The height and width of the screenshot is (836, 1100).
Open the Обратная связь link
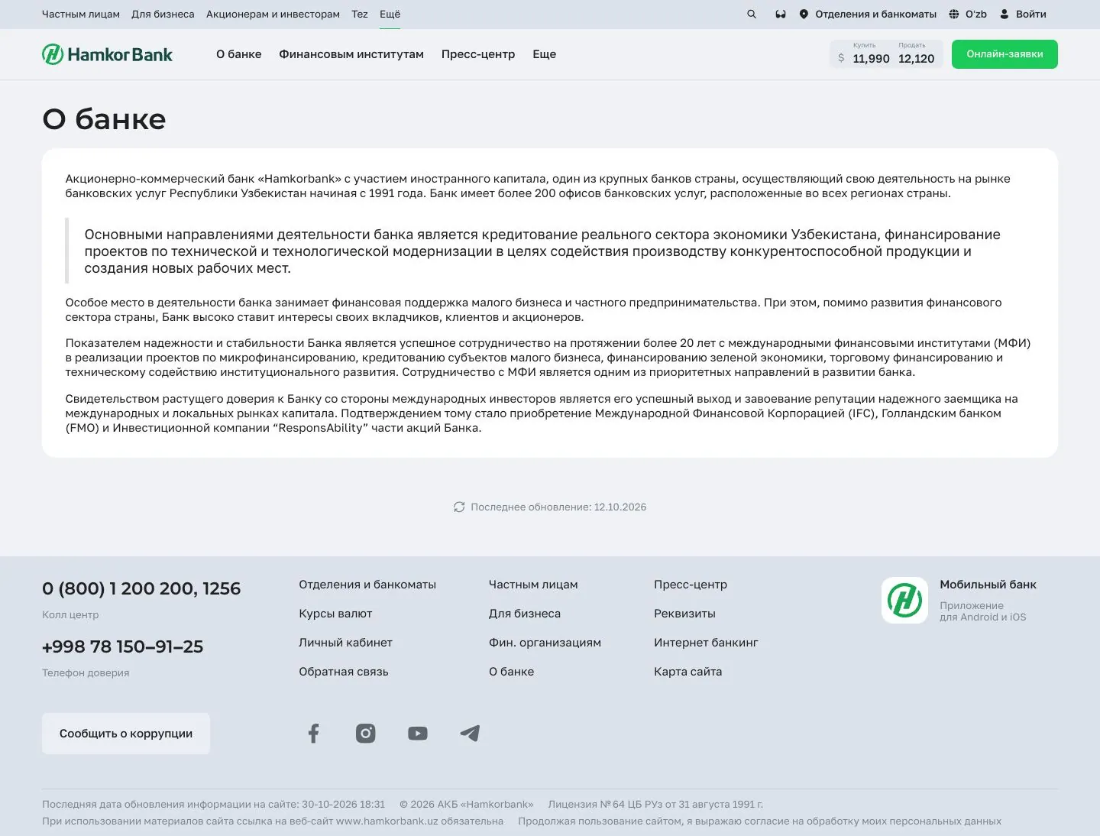pyautogui.click(x=344, y=672)
